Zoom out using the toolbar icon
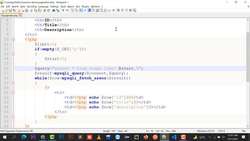 click(67, 11)
